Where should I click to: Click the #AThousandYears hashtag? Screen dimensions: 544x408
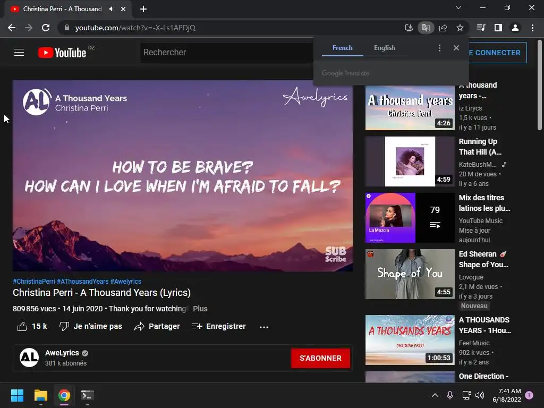point(82,282)
